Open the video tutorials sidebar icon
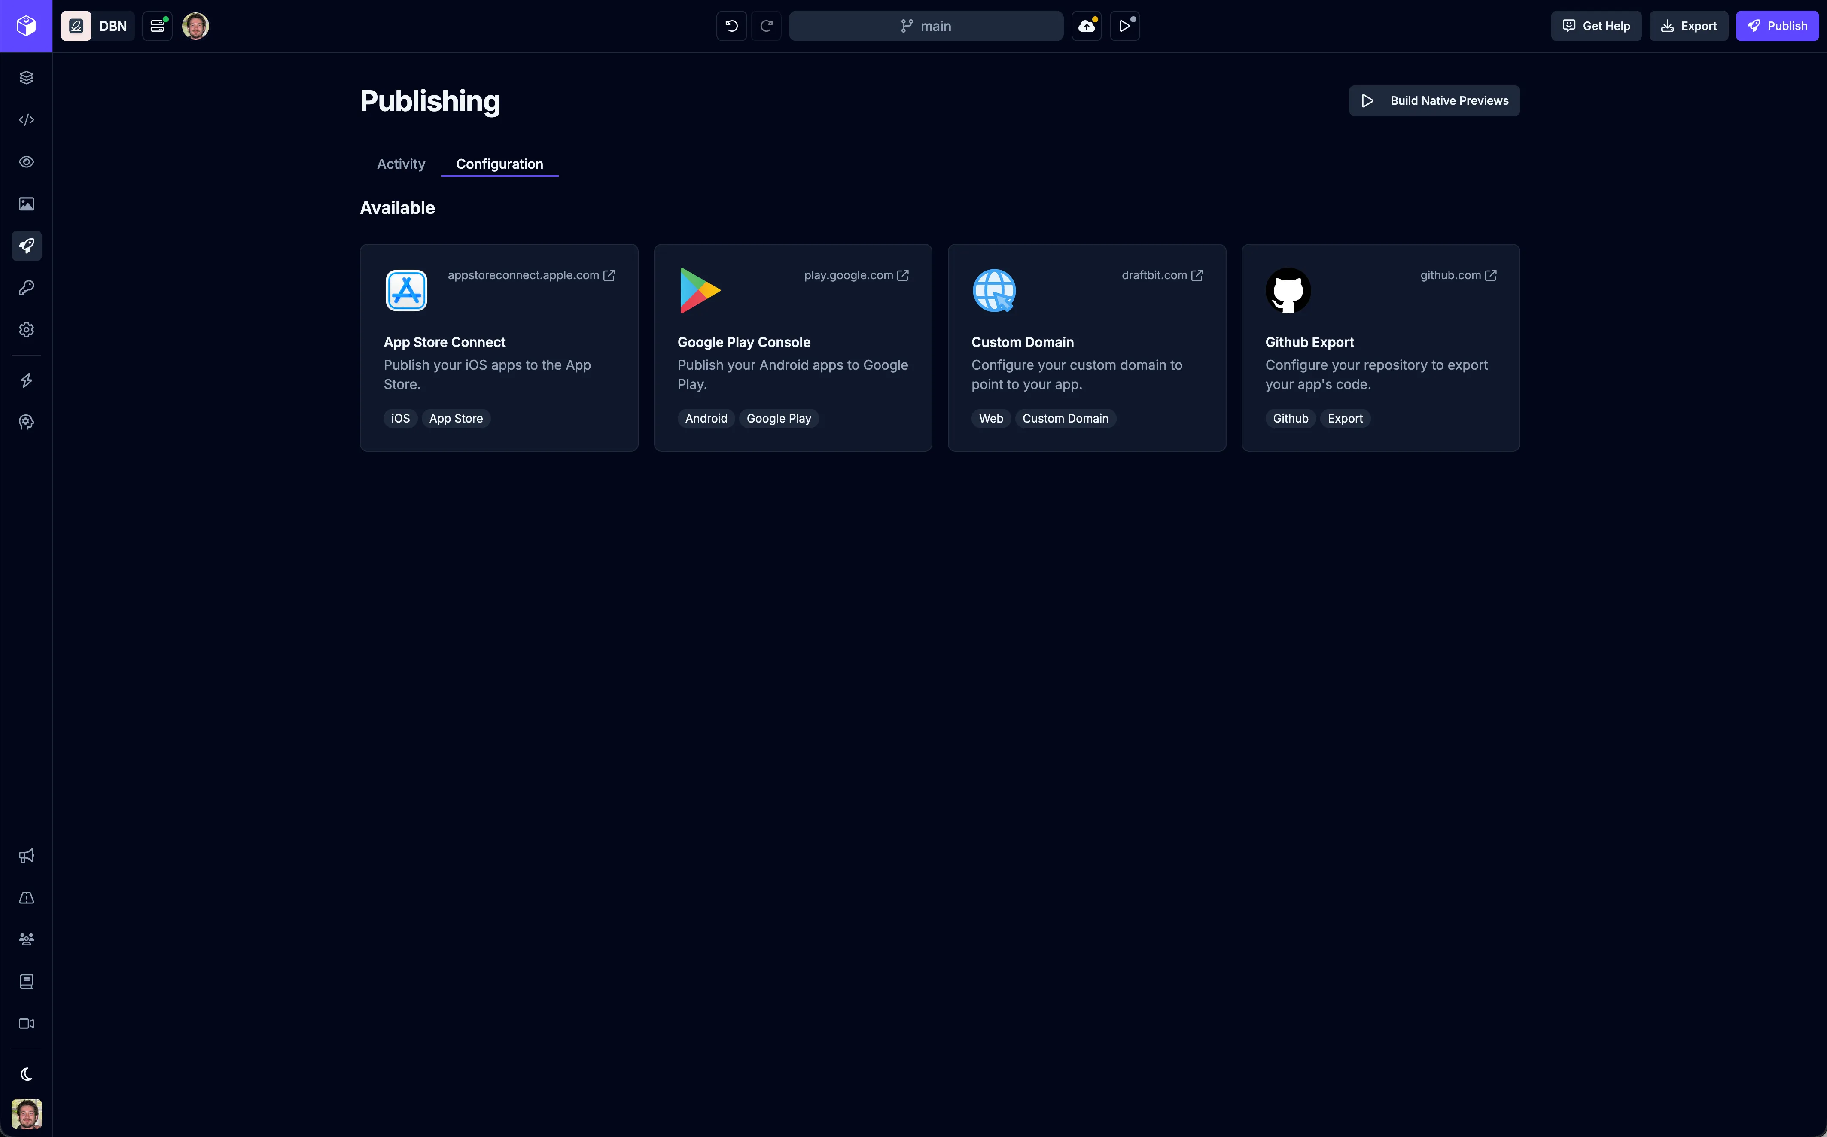Screen dimensions: 1827x1137 pos(26,1023)
